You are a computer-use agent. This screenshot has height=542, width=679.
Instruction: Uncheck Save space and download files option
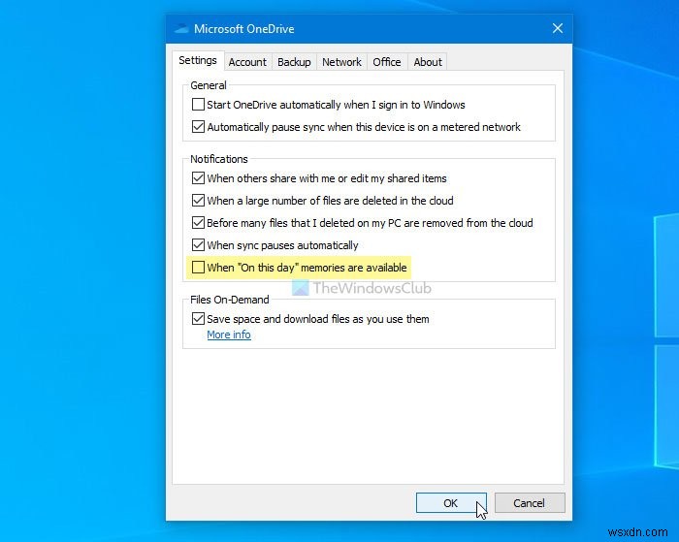(x=198, y=319)
